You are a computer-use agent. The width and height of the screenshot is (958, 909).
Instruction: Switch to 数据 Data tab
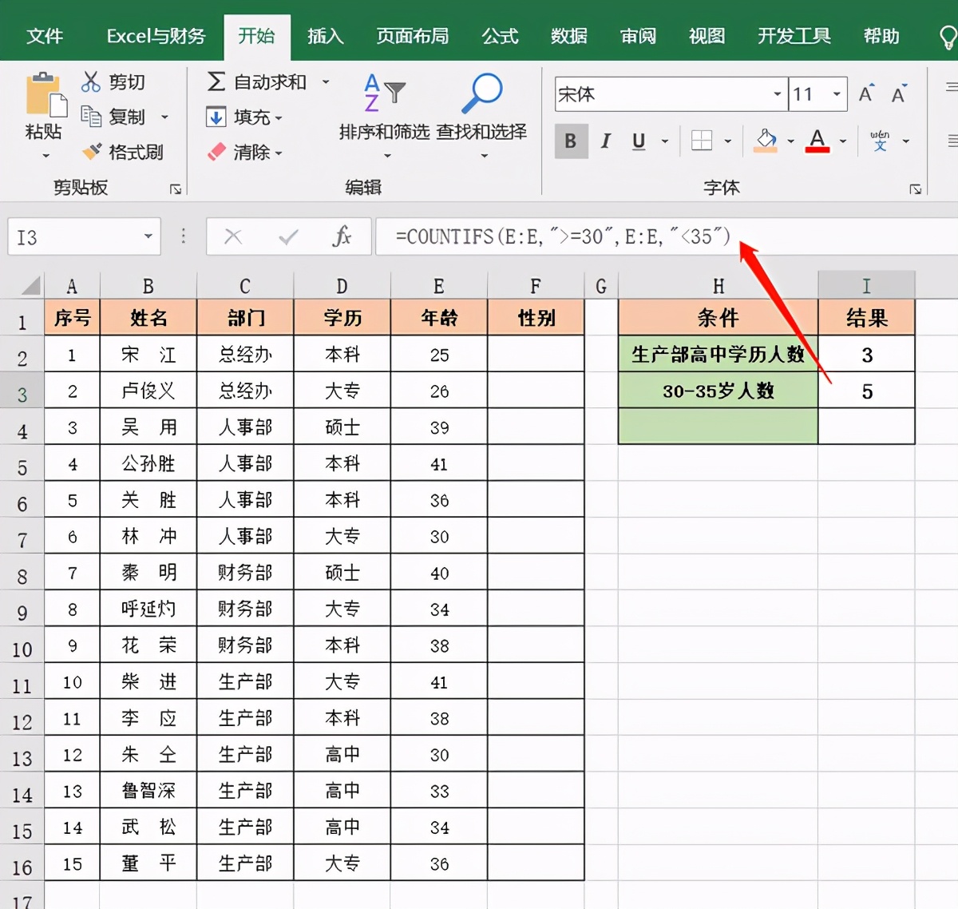(x=568, y=36)
